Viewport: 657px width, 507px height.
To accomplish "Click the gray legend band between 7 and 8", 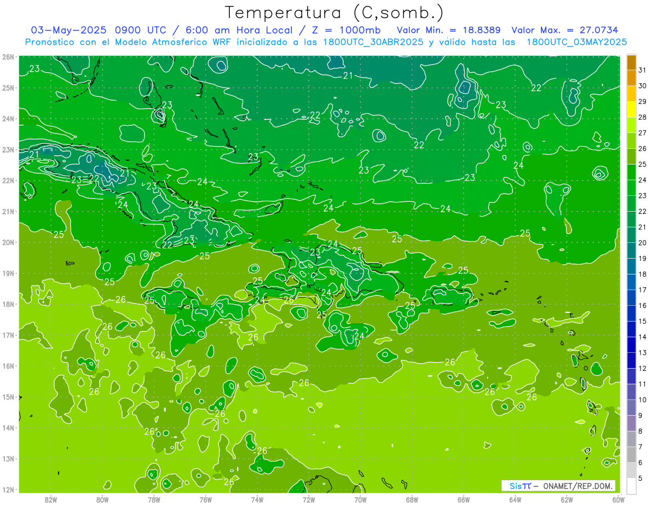I will pyautogui.click(x=631, y=439).
